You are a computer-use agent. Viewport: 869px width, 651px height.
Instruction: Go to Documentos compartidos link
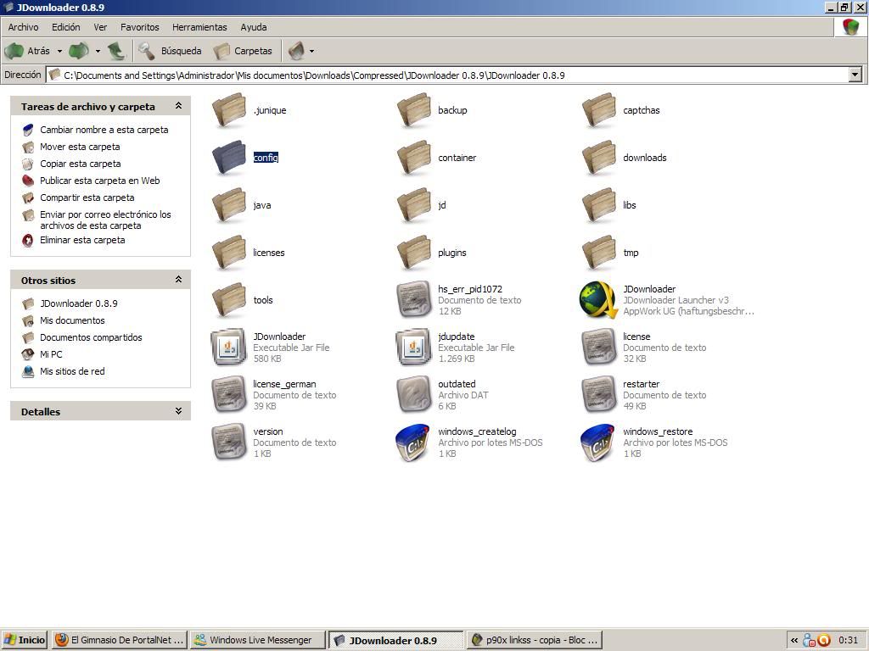91,337
